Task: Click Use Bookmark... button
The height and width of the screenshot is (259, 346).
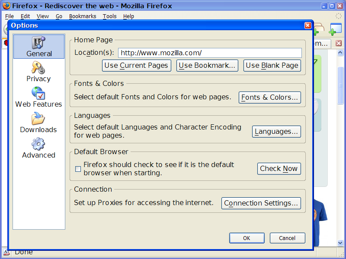Action: coord(208,66)
